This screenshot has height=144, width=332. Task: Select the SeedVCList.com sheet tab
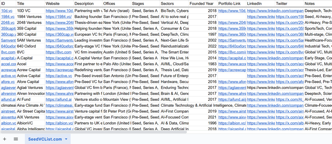coord(45,139)
